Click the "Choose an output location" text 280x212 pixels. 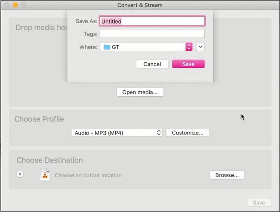pyautogui.click(x=88, y=175)
